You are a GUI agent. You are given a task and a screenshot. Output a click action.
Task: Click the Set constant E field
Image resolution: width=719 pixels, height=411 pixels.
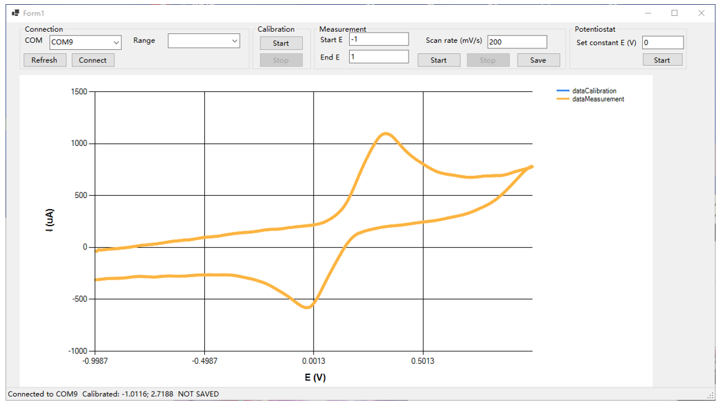click(x=662, y=43)
